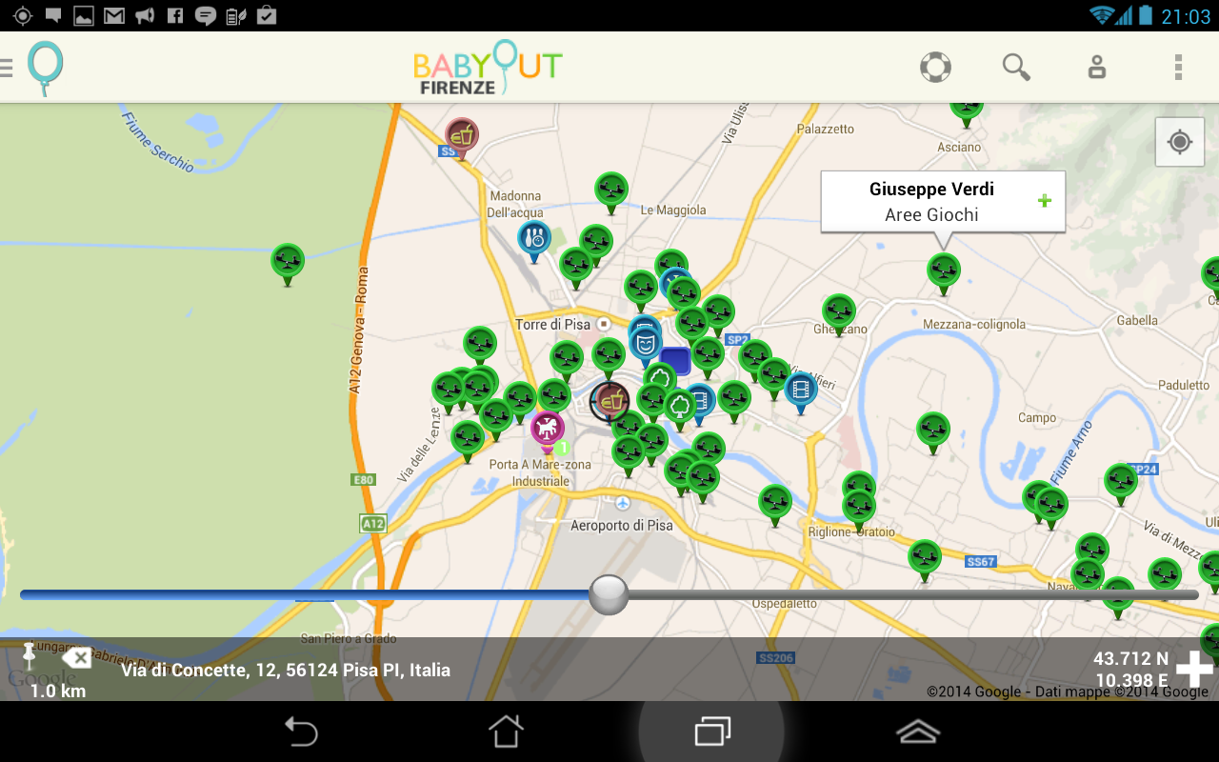The height and width of the screenshot is (762, 1219).
Task: Tap the 43.712 N coordinate readout
Action: (x=1130, y=659)
